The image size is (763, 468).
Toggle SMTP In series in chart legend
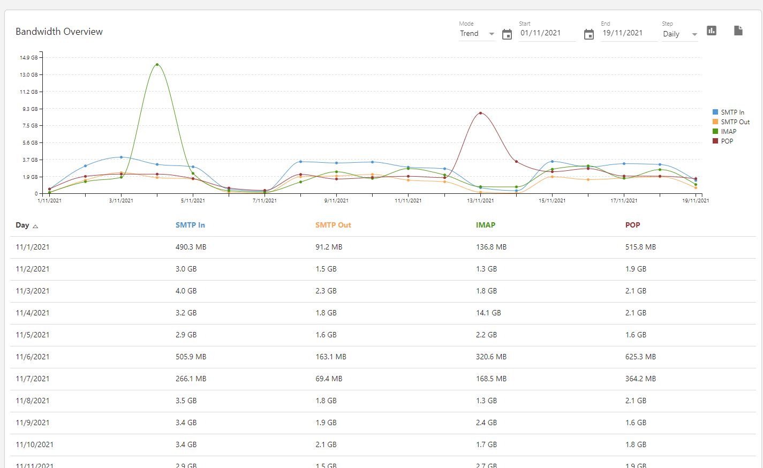[732, 112]
